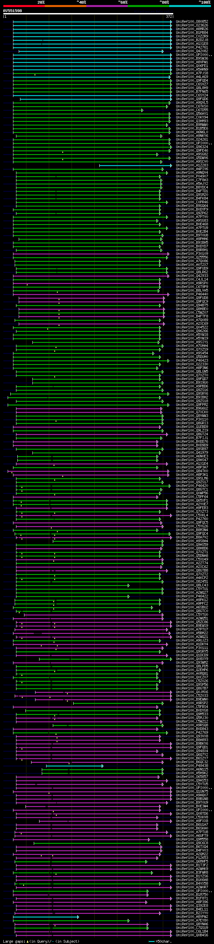The width and height of the screenshot is (214, 944).
Task: Click the short cyan alignment bar for UniRef100_A1Z283
Action: 135,166
